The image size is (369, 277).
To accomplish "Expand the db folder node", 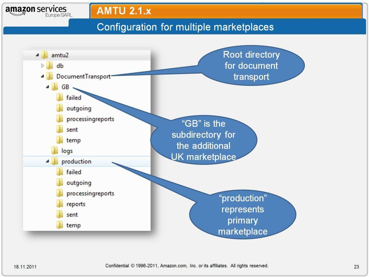I will click(43, 66).
